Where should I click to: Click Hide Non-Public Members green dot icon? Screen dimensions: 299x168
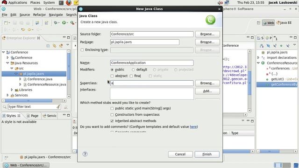tap(281, 46)
